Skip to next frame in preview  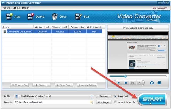140,83
